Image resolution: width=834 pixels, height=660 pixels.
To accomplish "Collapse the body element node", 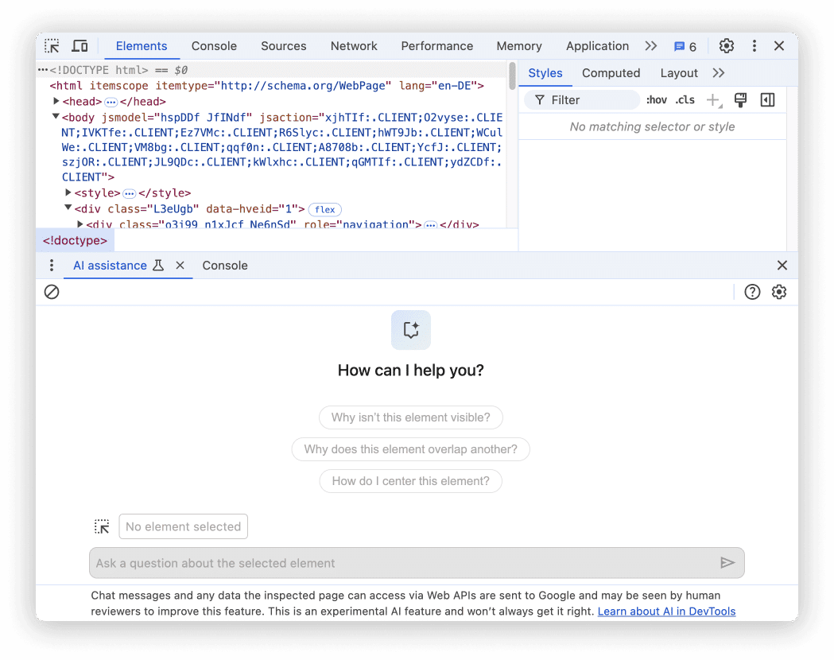I will [x=56, y=115].
